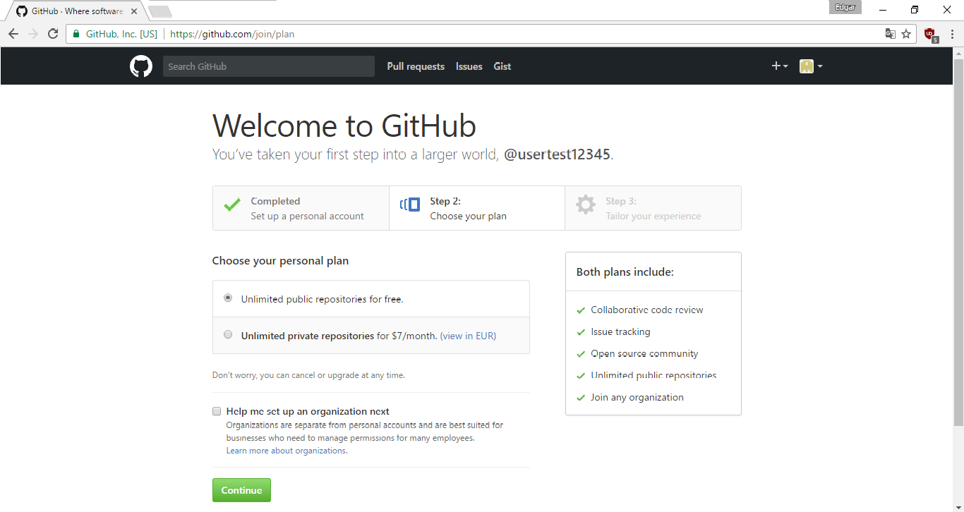Select unlimited private repositories plan
The height and width of the screenshot is (512, 964).
(227, 334)
